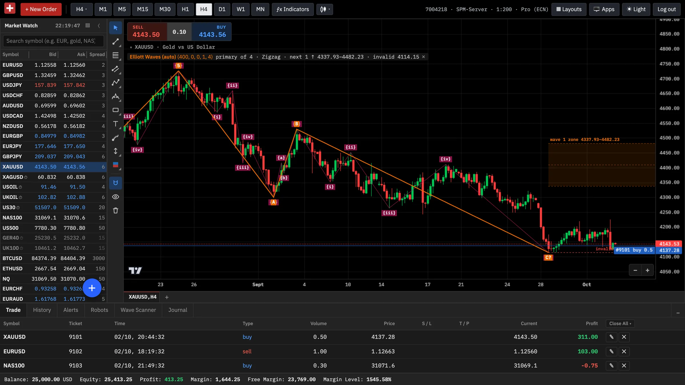Select the rectangle shape tool
Viewport: 685px width, 385px height.
pyautogui.click(x=116, y=110)
